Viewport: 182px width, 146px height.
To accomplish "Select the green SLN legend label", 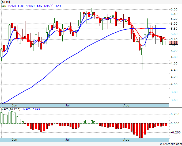I will pos(3,6).
